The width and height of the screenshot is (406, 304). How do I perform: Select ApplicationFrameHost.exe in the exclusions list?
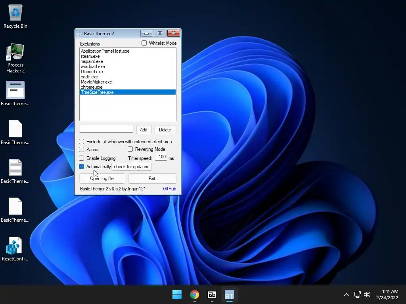click(x=128, y=51)
